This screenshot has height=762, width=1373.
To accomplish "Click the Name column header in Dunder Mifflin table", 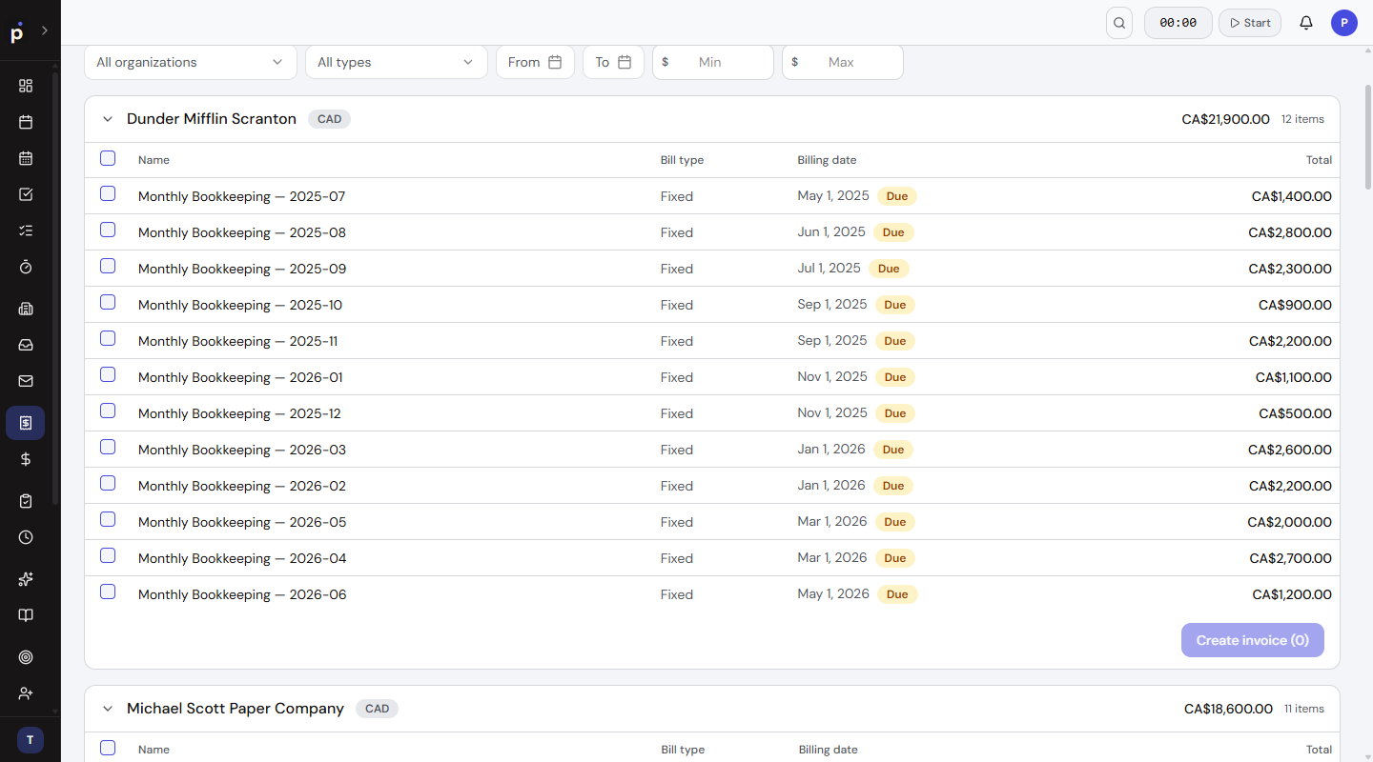I will (154, 160).
